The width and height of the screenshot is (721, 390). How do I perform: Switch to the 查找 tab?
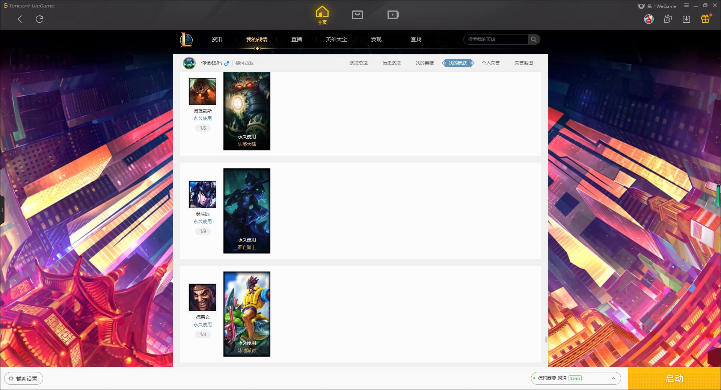(416, 39)
